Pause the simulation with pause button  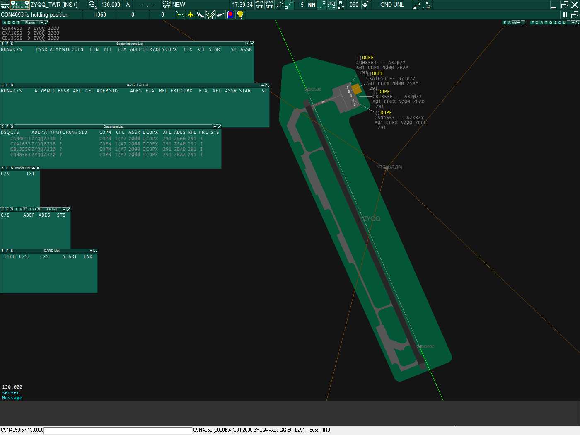tap(565, 15)
